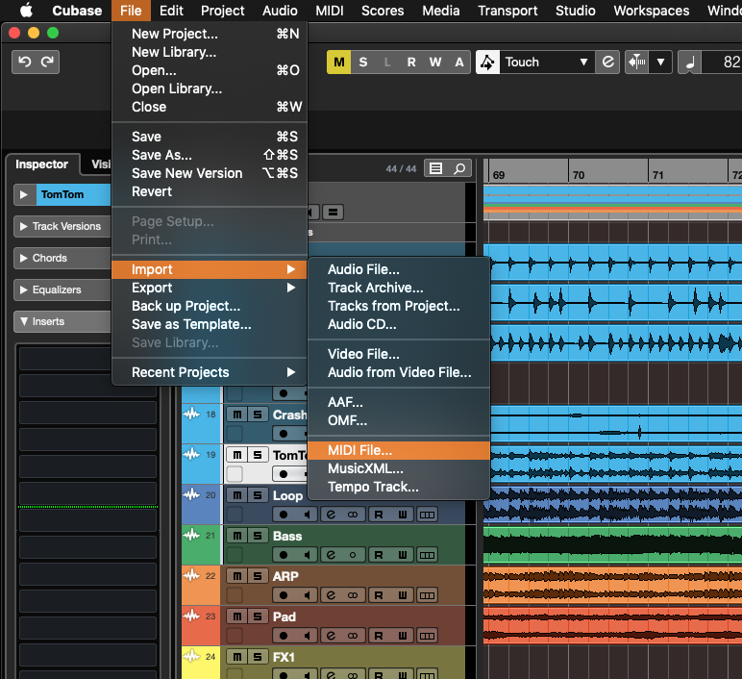
Task: Click Save As... in File menu
Action: [210, 155]
